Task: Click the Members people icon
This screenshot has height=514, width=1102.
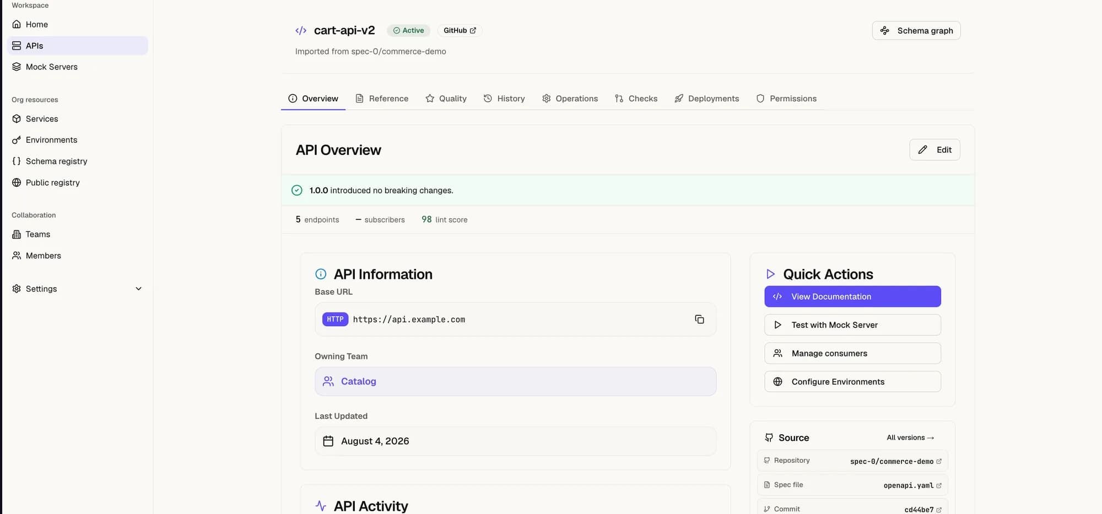Action: click(x=17, y=256)
